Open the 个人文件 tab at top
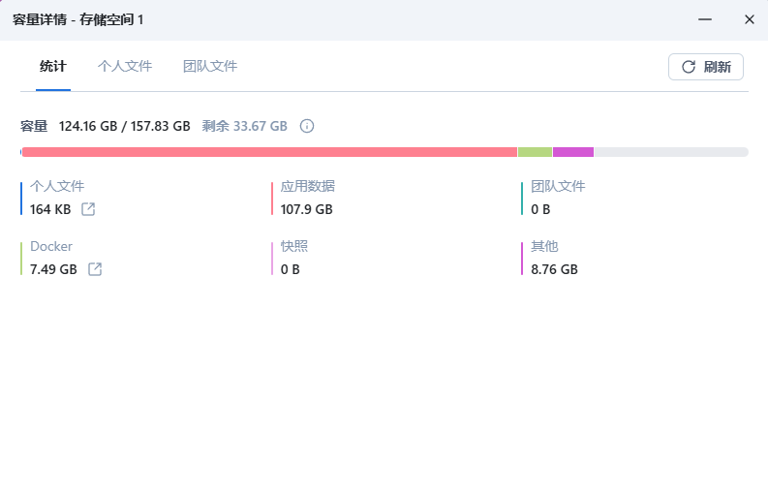 tap(125, 67)
